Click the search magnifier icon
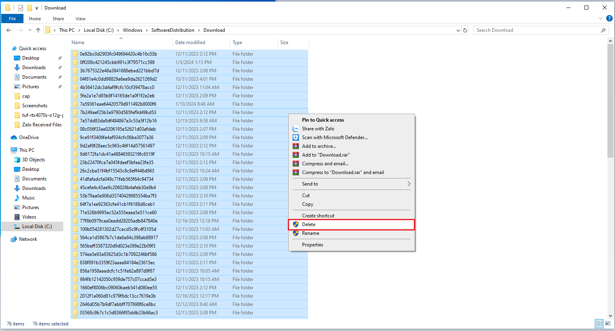The width and height of the screenshot is (615, 331). pyautogui.click(x=603, y=30)
